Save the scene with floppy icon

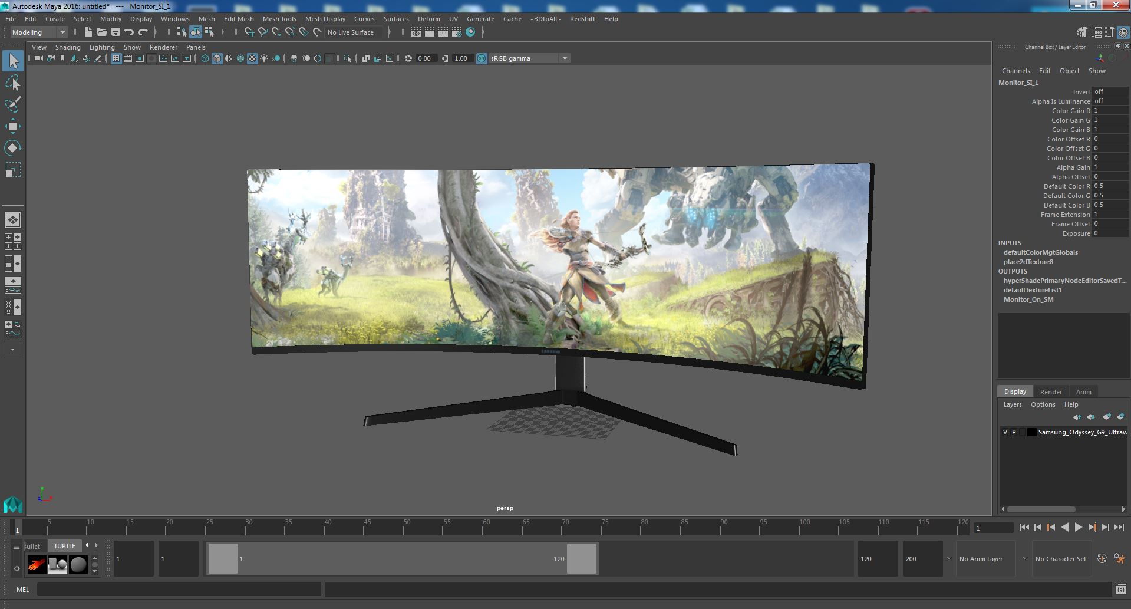(x=116, y=32)
